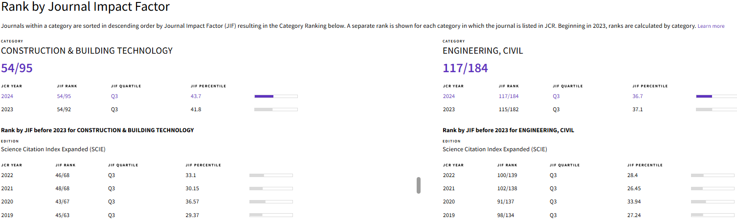Image resolution: width=737 pixels, height=220 pixels.
Task: Click the large 54/95 rank heading
Action: [17, 68]
